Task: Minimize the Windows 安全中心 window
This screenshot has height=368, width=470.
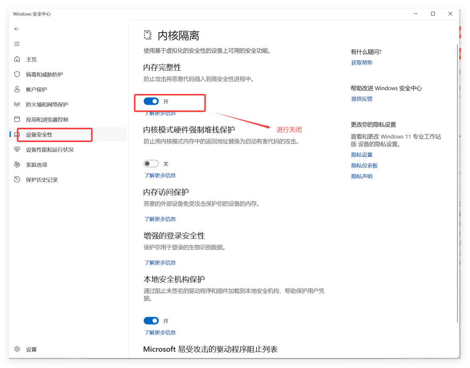Action: 416,14
